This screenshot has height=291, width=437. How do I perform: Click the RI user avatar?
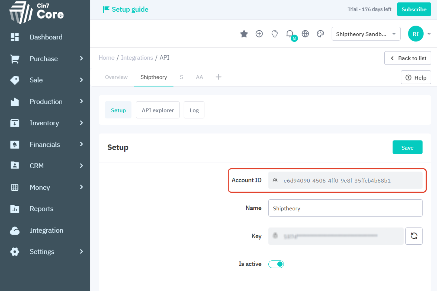(416, 34)
